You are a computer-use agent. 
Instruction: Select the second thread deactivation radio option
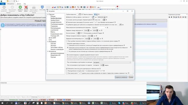pos(68,48)
